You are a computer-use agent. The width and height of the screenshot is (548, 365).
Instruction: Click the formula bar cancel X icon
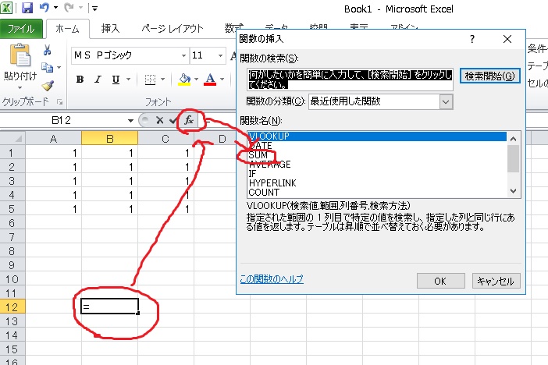coord(159,120)
